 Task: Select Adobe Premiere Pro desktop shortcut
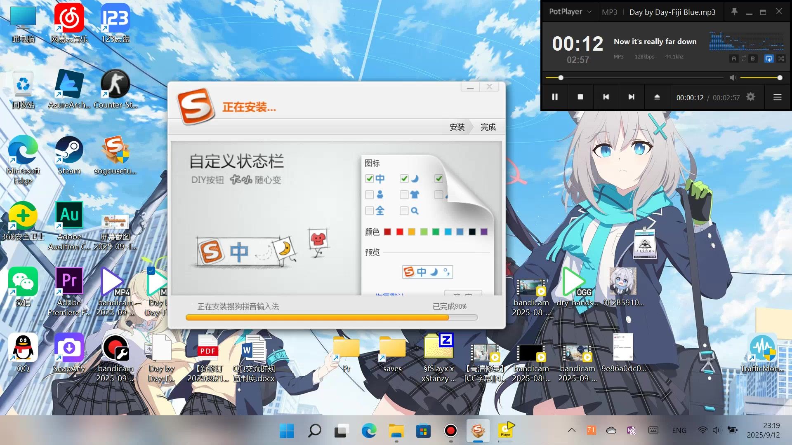coord(69,292)
